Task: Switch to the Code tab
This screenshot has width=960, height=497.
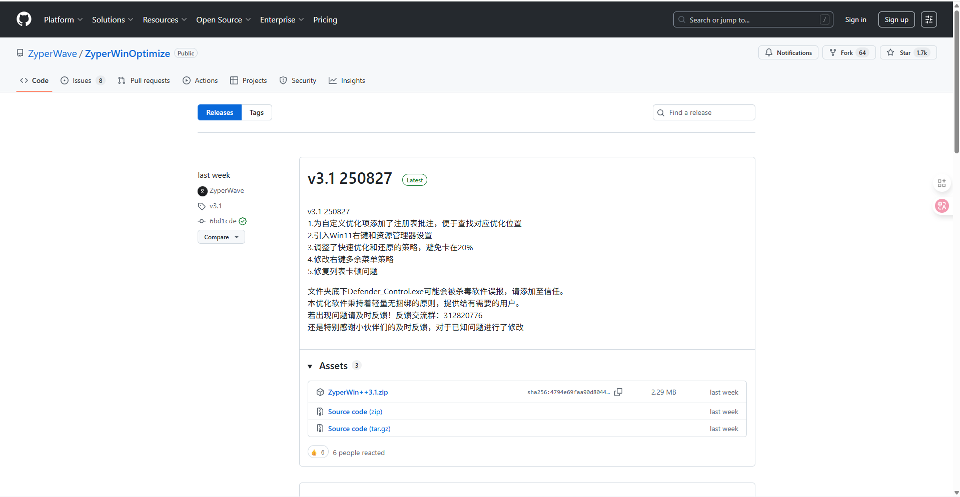Action: [34, 80]
